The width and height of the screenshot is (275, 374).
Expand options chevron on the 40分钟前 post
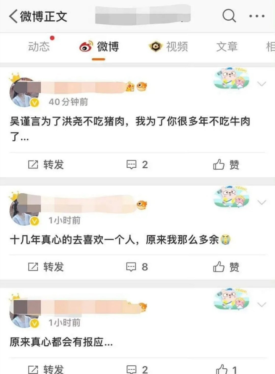tap(262, 84)
